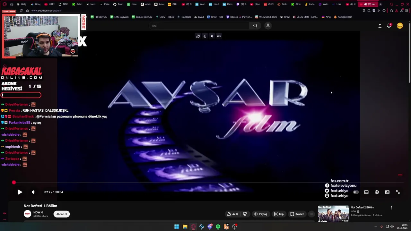Open Not Defteri 2.Bölüm thumbnail

pyautogui.click(x=333, y=214)
